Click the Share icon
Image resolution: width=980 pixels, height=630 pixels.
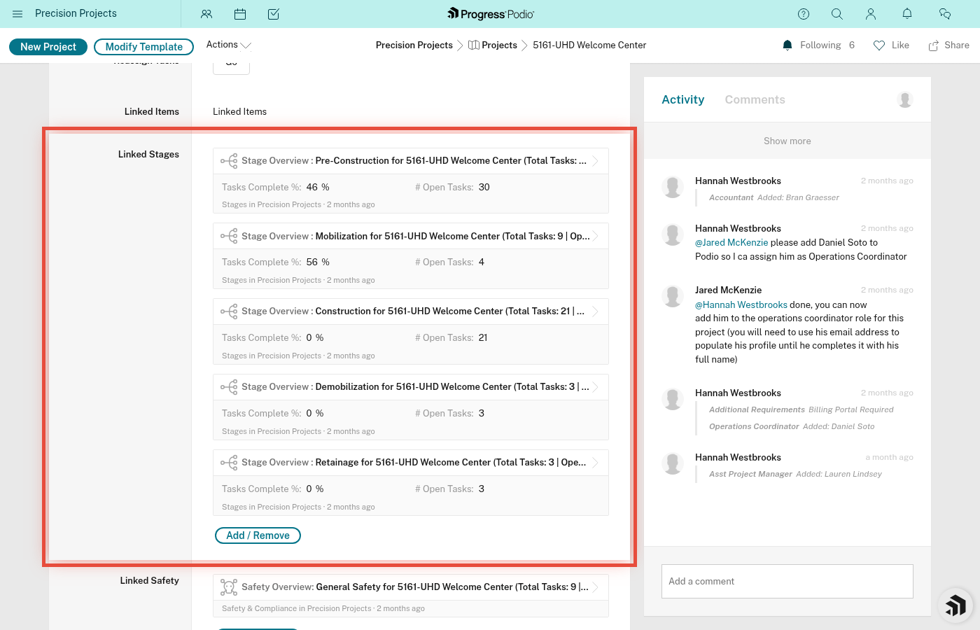click(x=934, y=45)
